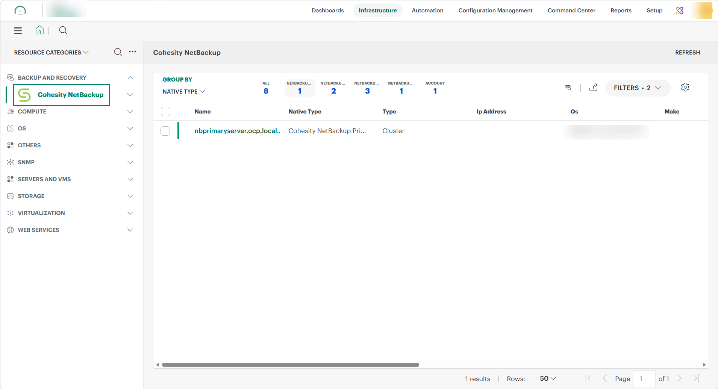Click the Servers and VMs category icon
This screenshot has height=389, width=718.
[10, 179]
